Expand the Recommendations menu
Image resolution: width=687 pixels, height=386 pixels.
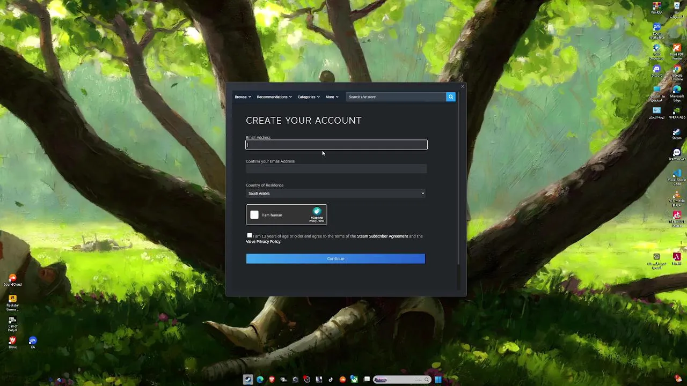(274, 97)
